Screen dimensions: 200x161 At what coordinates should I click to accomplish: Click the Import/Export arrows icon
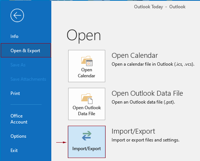pos(87,136)
